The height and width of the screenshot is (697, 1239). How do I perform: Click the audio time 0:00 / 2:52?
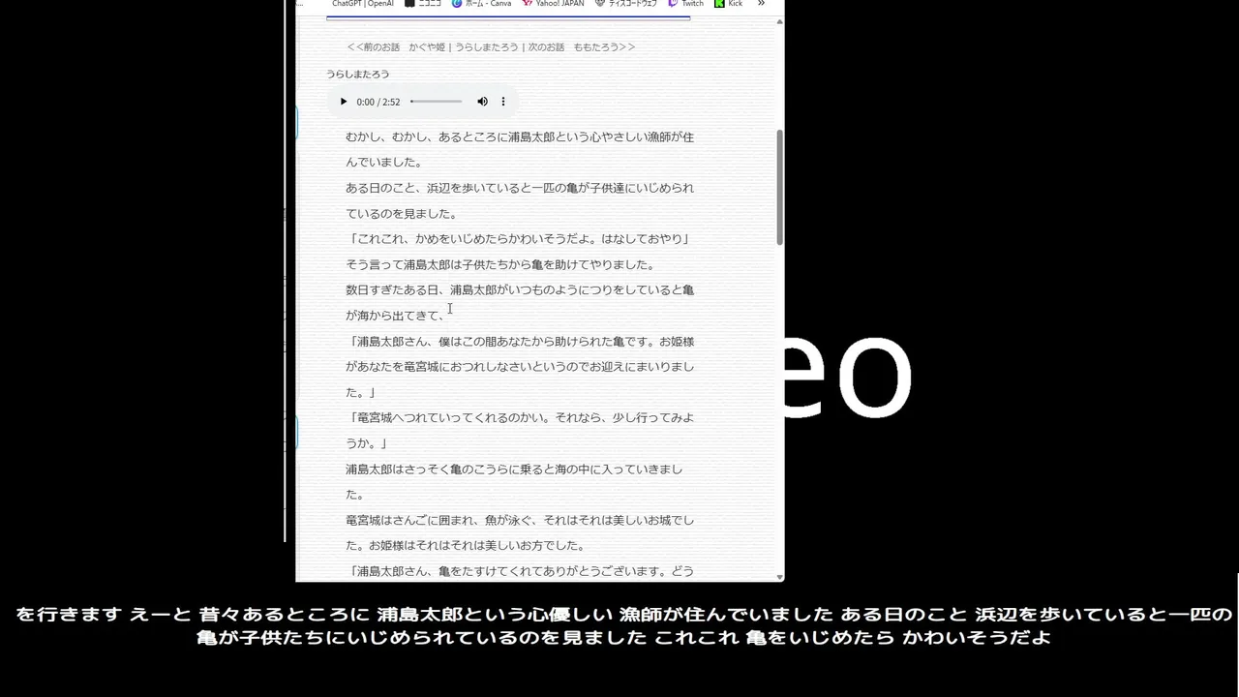coord(378,102)
